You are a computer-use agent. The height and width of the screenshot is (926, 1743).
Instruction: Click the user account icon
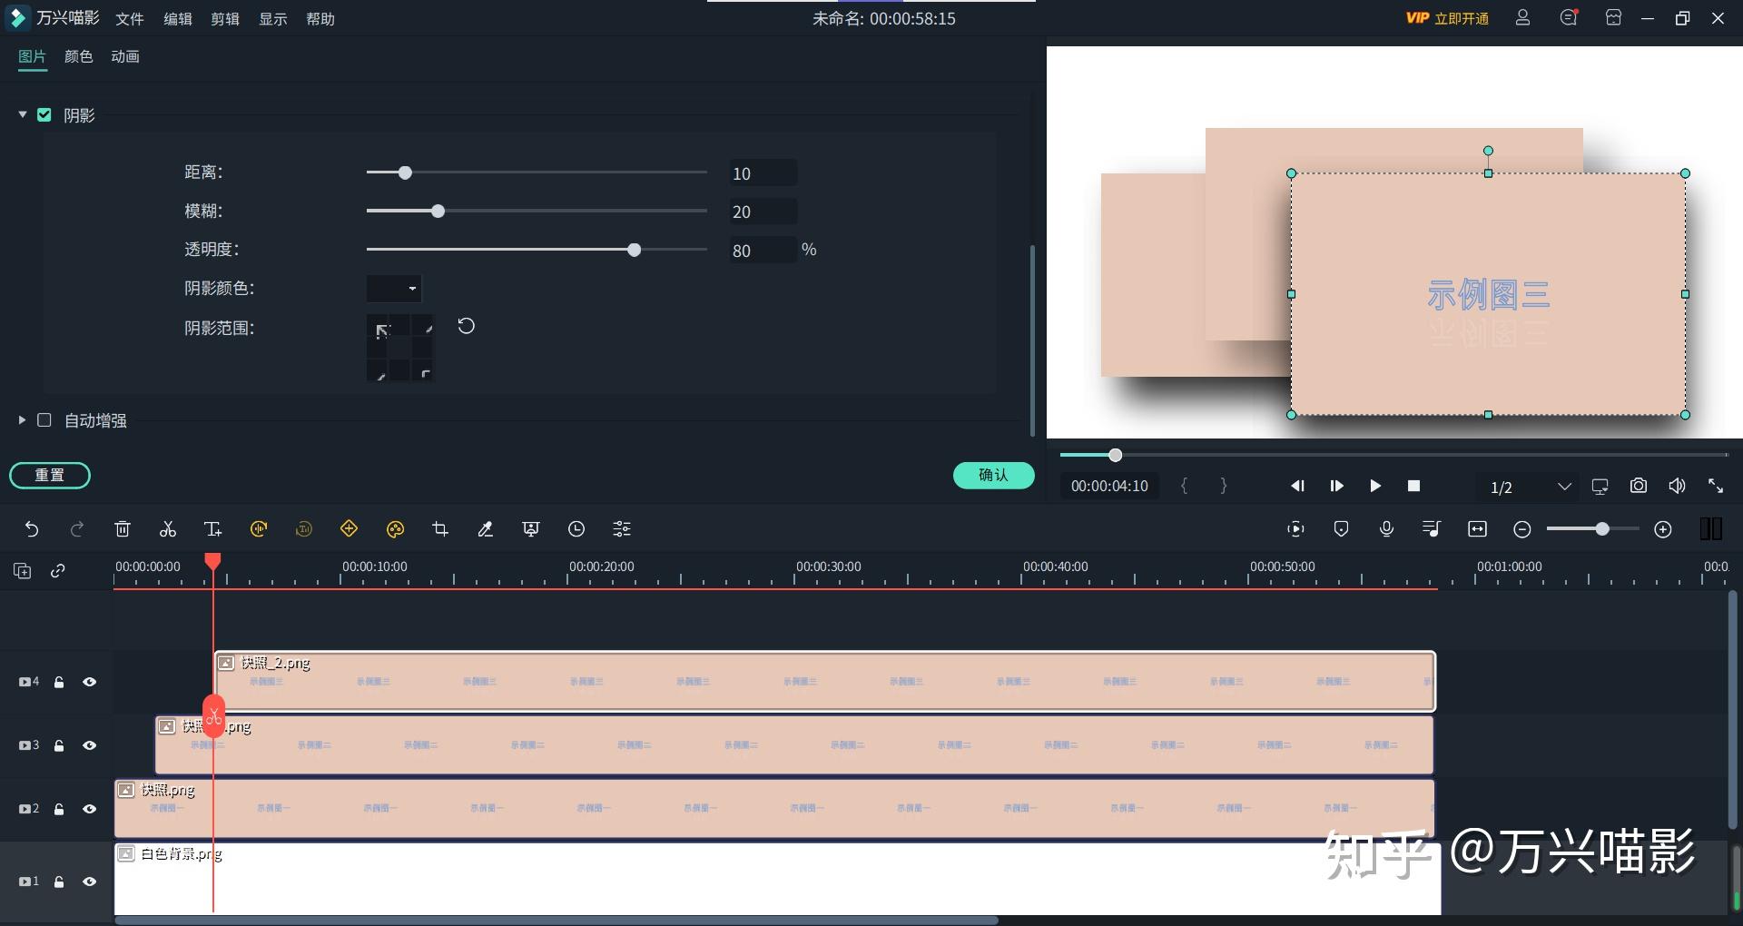coord(1522,18)
